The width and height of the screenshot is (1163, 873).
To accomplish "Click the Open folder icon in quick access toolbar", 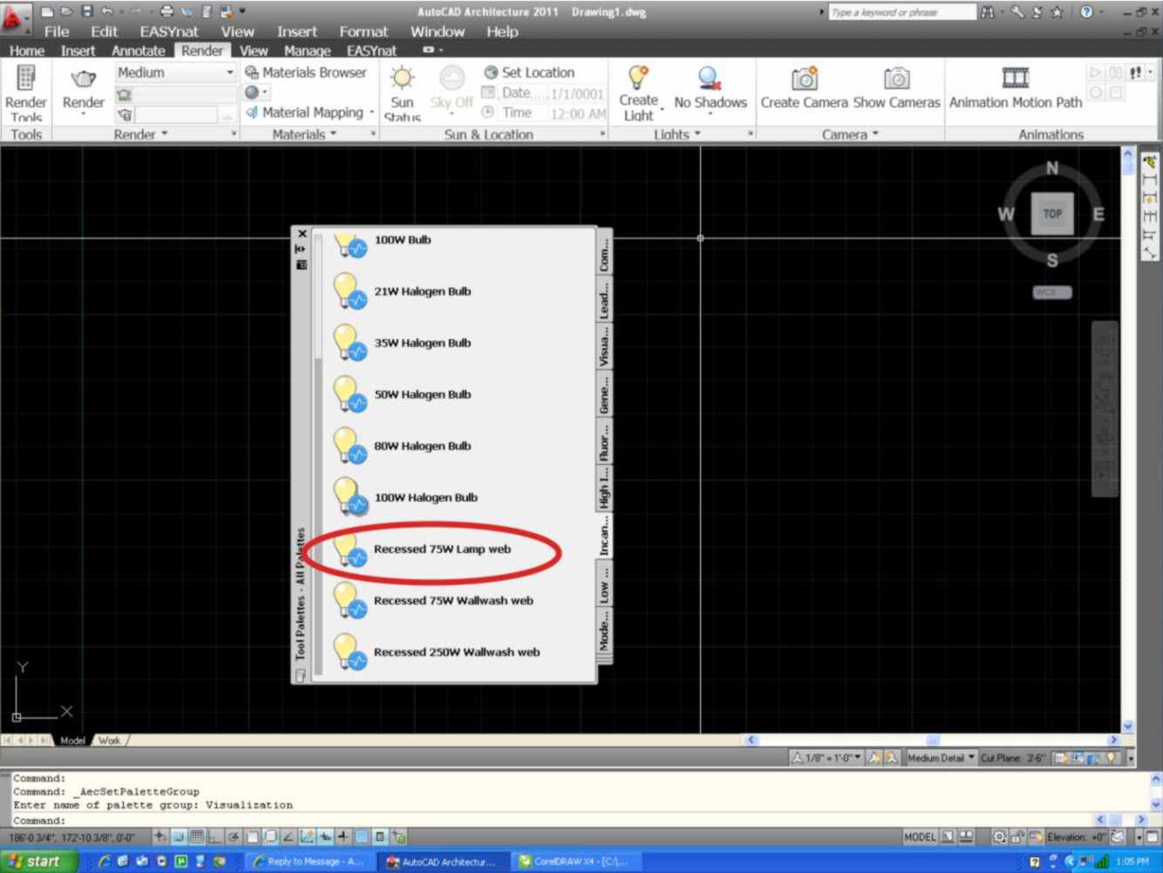I will click(x=66, y=11).
